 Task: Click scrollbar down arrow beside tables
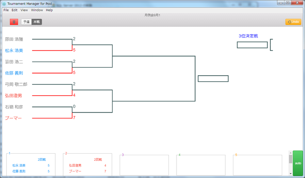pyautogui.click(x=291, y=174)
